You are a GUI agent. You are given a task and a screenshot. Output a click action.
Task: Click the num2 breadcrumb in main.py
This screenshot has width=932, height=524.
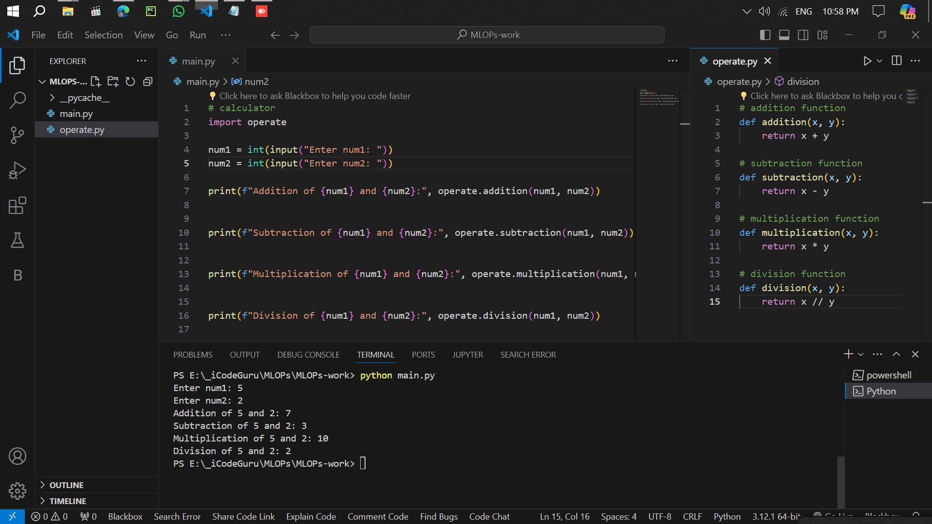click(250, 82)
